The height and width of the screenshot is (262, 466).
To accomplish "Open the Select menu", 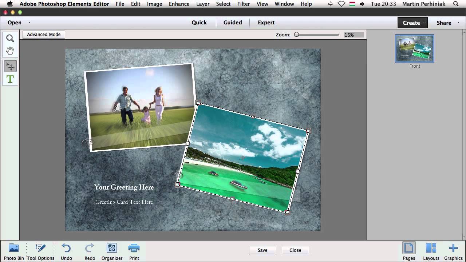I will pos(223,4).
